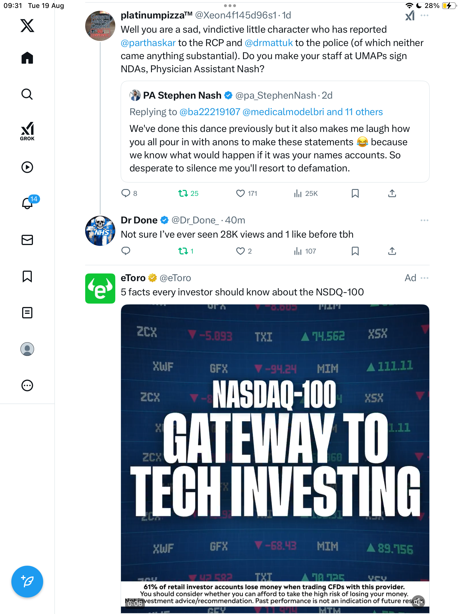Open more options on platinumpizza's post
Image resolution: width=460 pixels, height=614 pixels.
point(424,16)
